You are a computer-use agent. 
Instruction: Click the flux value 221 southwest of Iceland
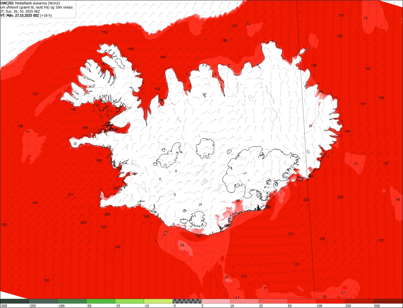[70, 195]
